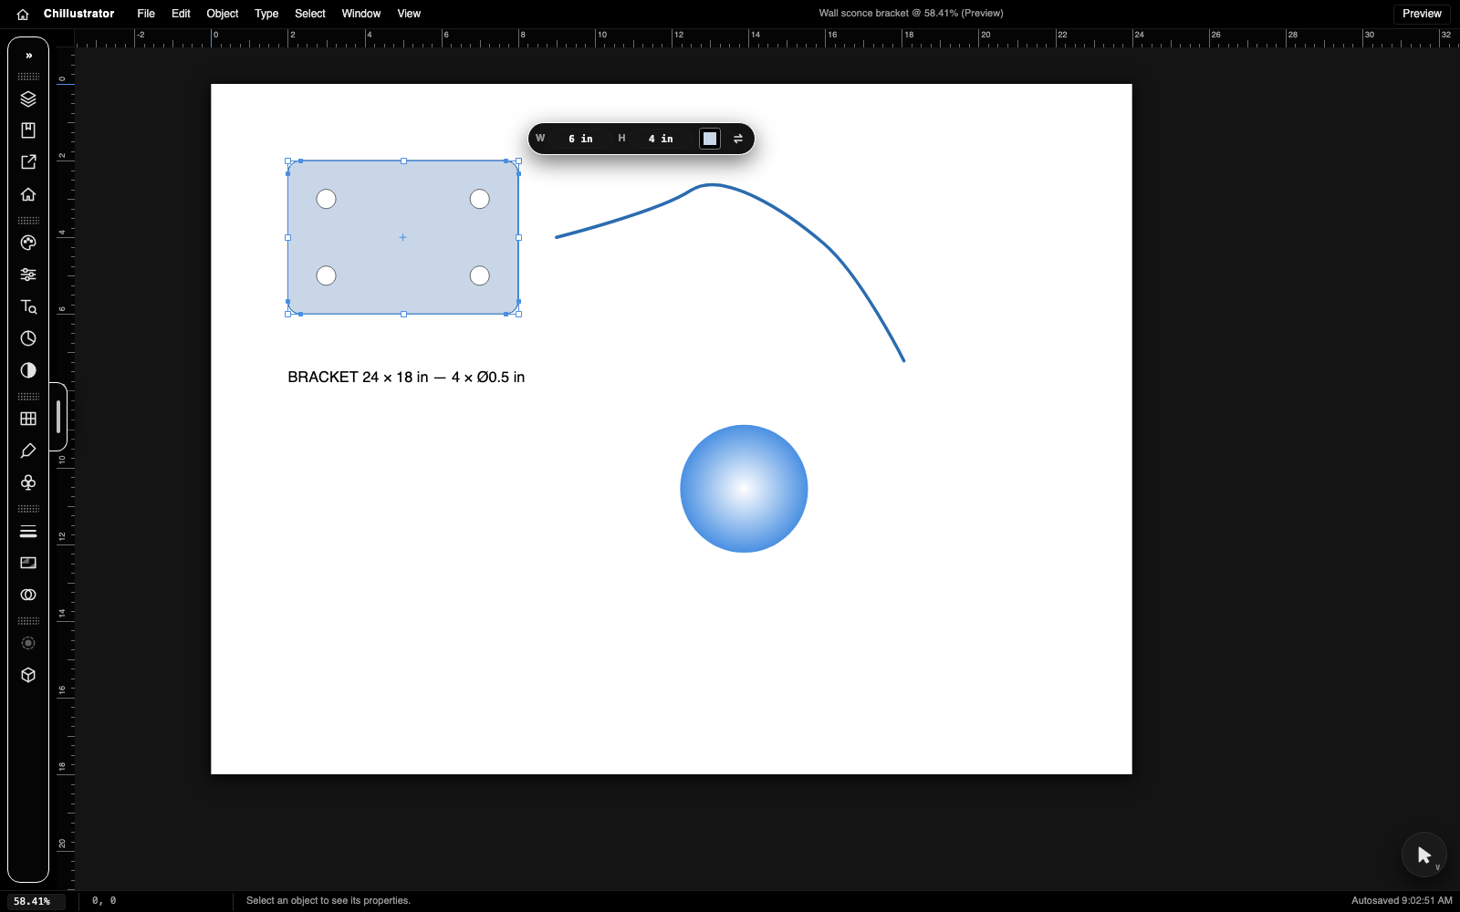1460x912 pixels.
Task: Click the top-left mounting hole circle
Action: [x=326, y=199]
